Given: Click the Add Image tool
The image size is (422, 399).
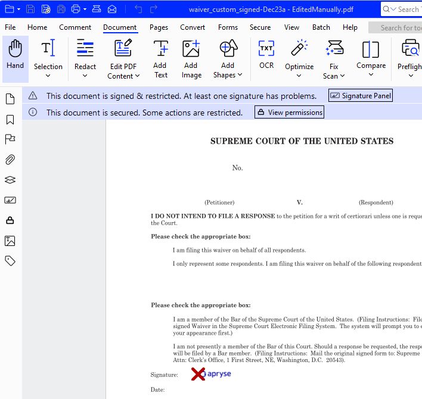Looking at the screenshot, I should pyautogui.click(x=191, y=58).
